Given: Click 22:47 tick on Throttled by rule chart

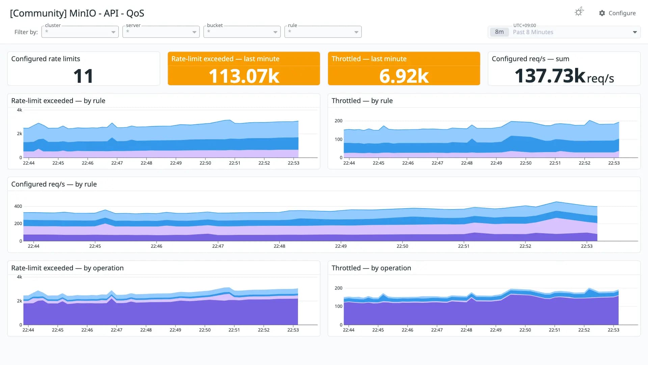Looking at the screenshot, I should click(x=437, y=163).
